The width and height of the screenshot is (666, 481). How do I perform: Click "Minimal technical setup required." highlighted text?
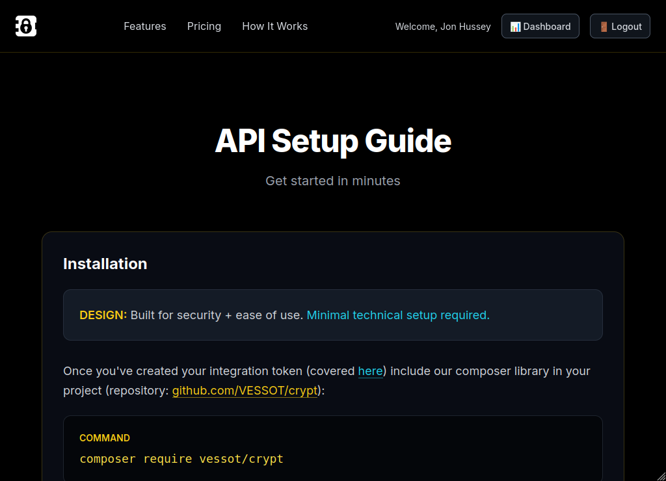click(398, 315)
